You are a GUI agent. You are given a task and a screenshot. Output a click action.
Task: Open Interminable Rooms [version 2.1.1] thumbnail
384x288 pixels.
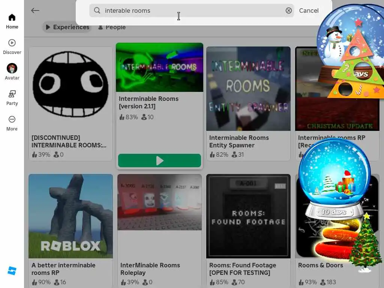(x=159, y=67)
